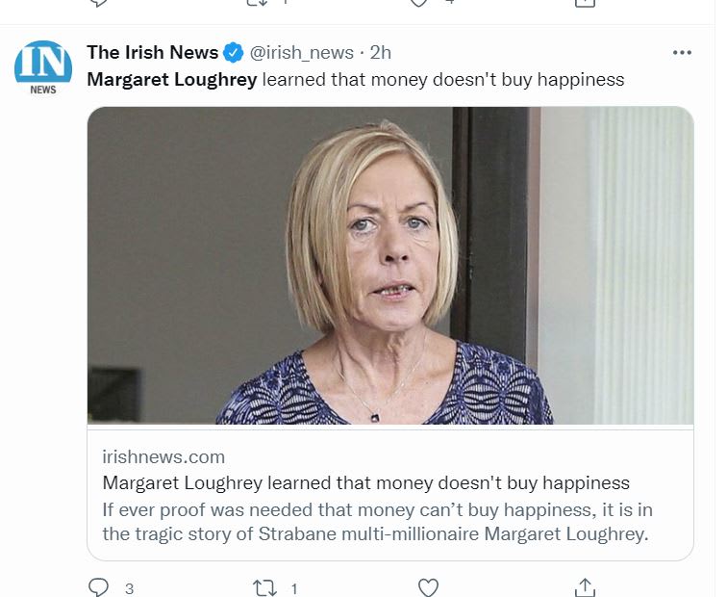This screenshot has width=727, height=597.
Task: Click the retweet count of 1
Action: click(x=294, y=587)
